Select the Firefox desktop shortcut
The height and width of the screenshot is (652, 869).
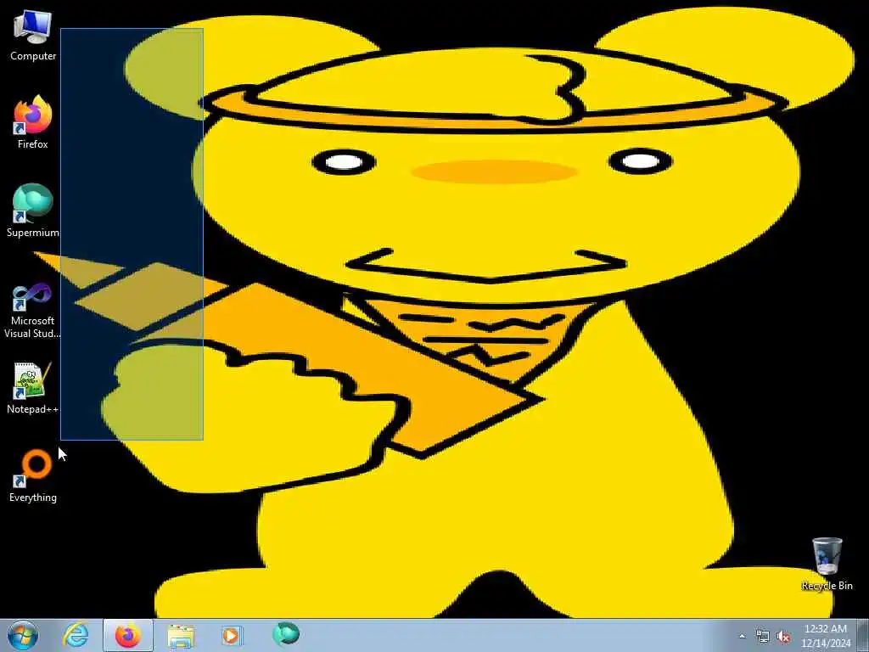click(x=33, y=122)
